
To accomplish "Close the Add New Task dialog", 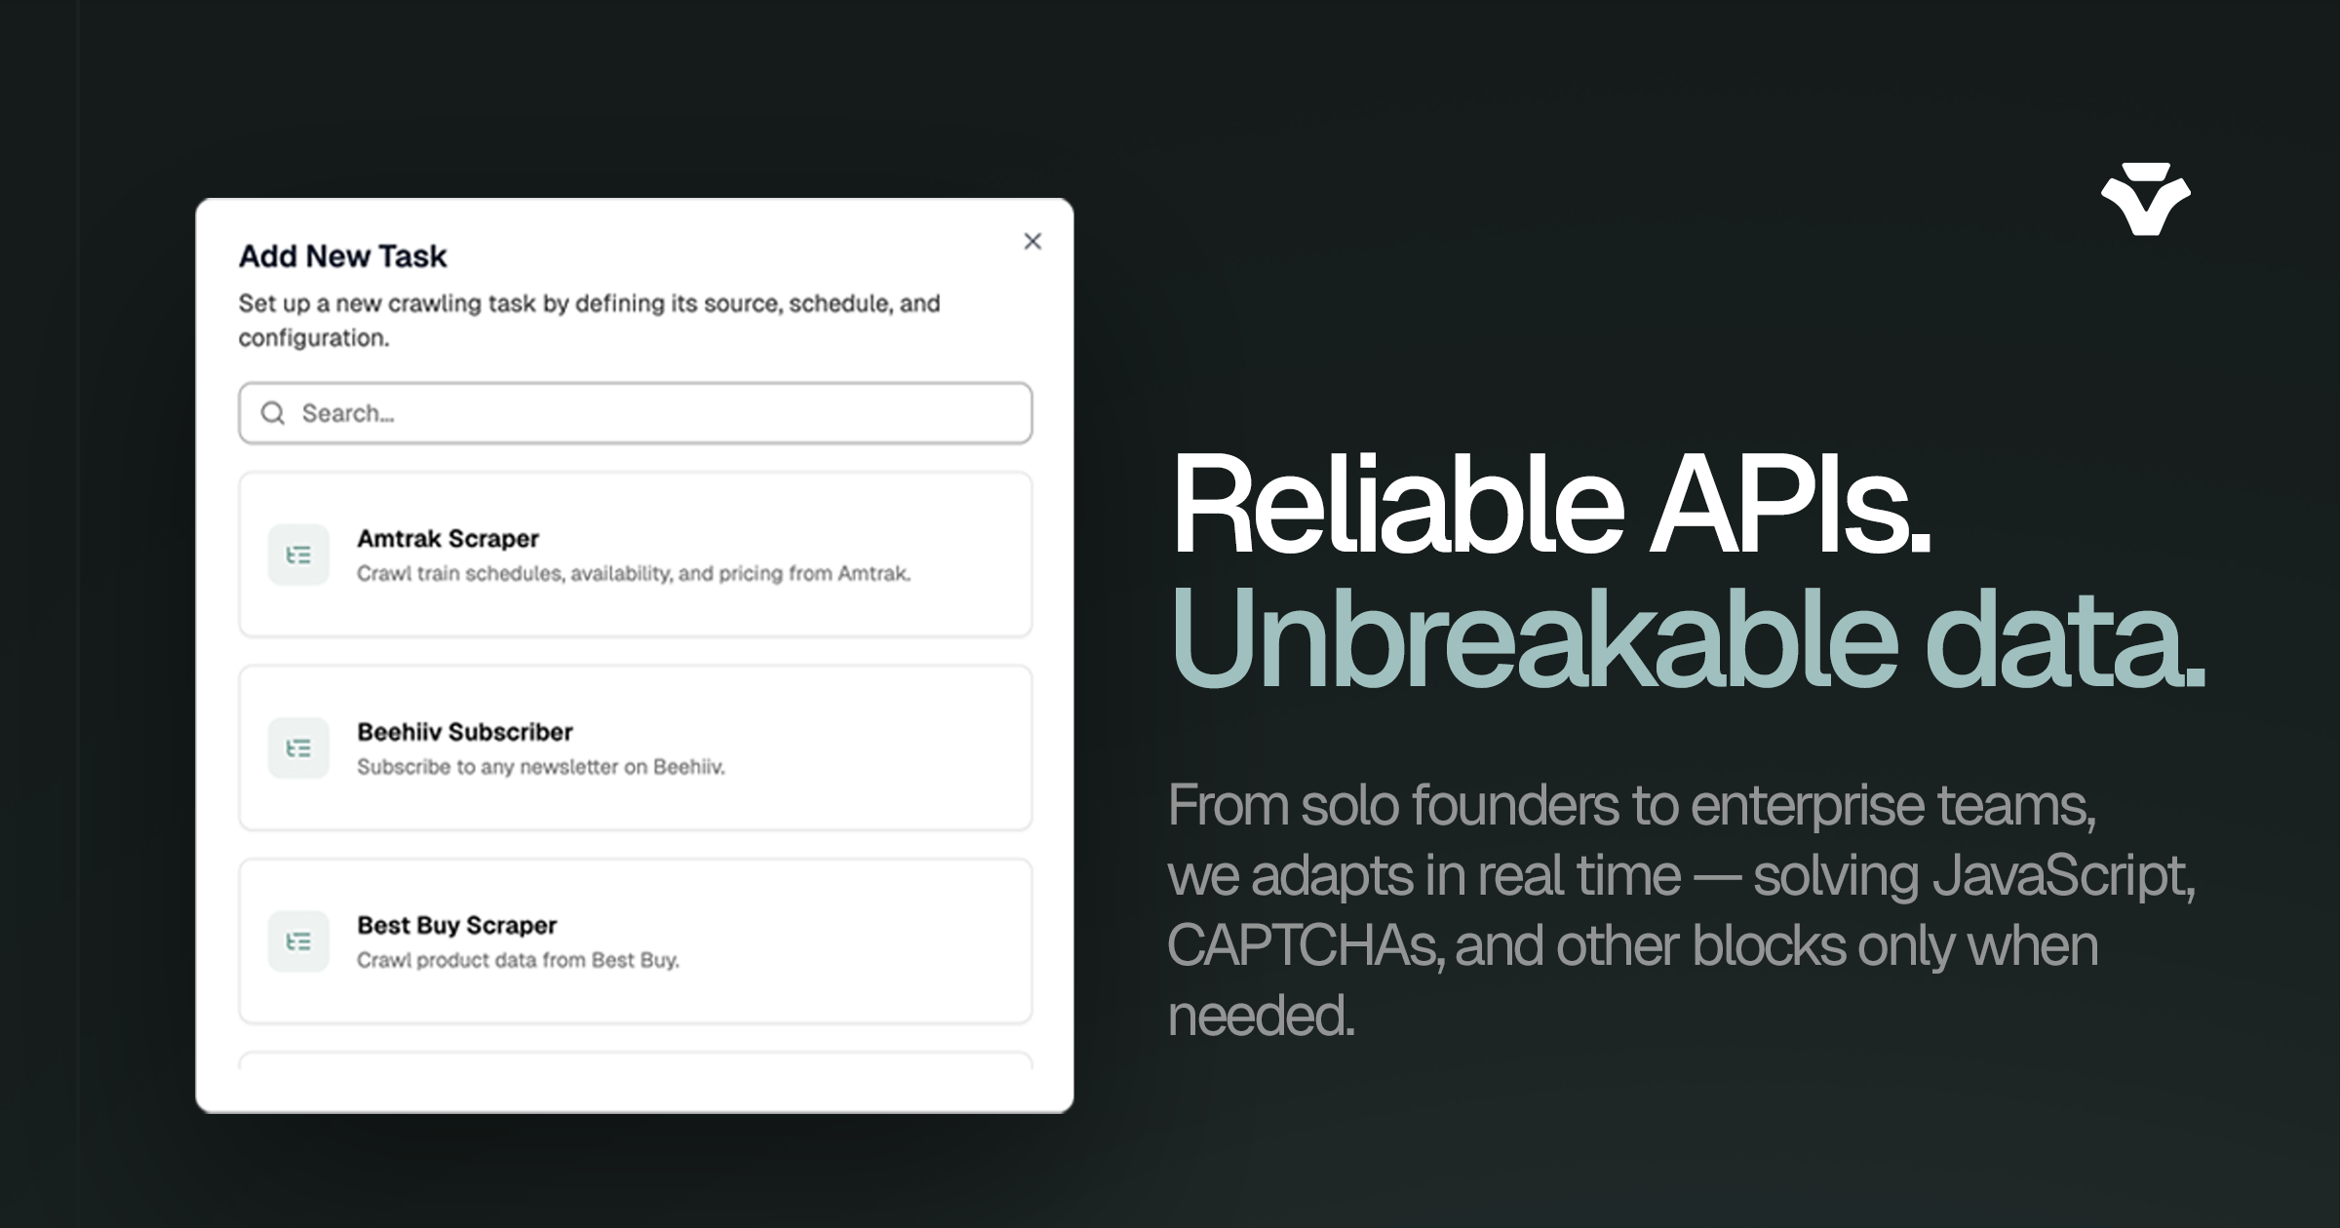I will coord(1033,242).
